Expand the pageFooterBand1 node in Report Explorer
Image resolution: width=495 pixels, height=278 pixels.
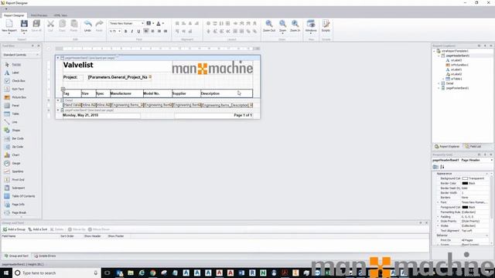click(x=439, y=88)
